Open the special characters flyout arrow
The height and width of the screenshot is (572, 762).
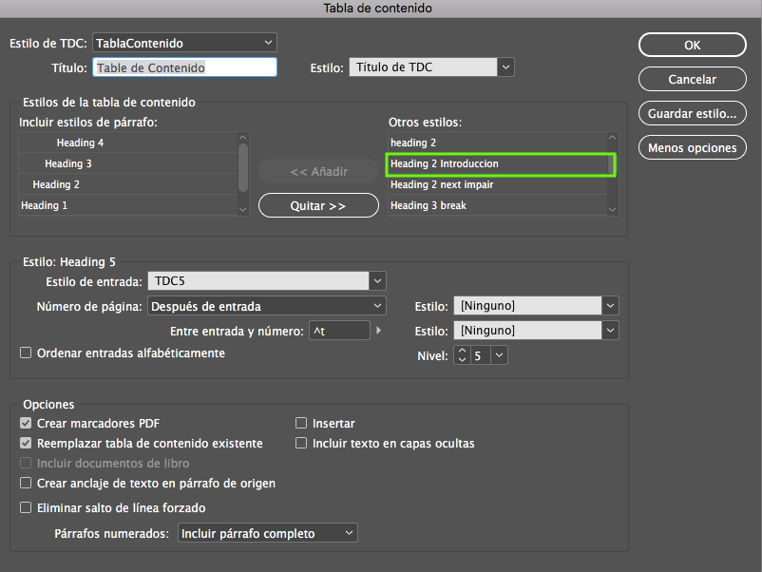point(380,331)
